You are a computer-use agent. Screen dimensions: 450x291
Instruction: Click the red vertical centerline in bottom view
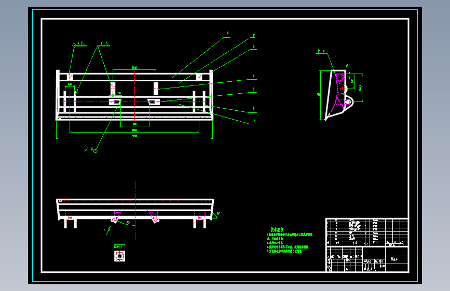pyautogui.click(x=135, y=211)
